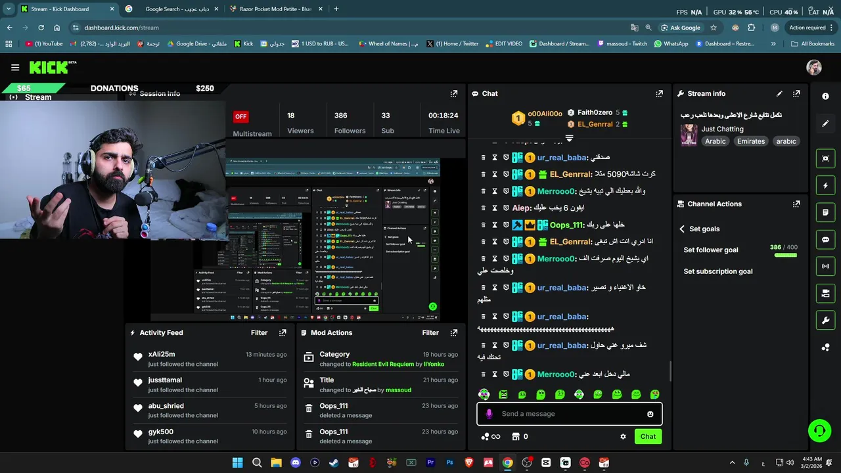Click the user avatar at top right
Viewport: 841px width, 473px height.
point(813,67)
